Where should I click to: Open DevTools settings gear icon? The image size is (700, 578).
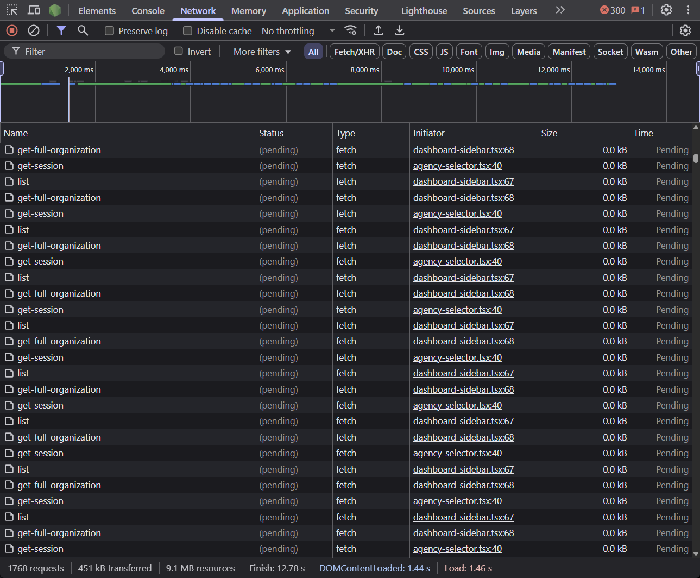pyautogui.click(x=666, y=10)
